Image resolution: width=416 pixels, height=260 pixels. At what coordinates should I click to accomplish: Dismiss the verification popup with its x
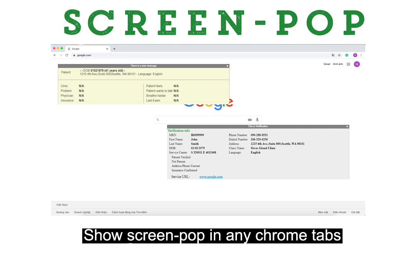347,126
